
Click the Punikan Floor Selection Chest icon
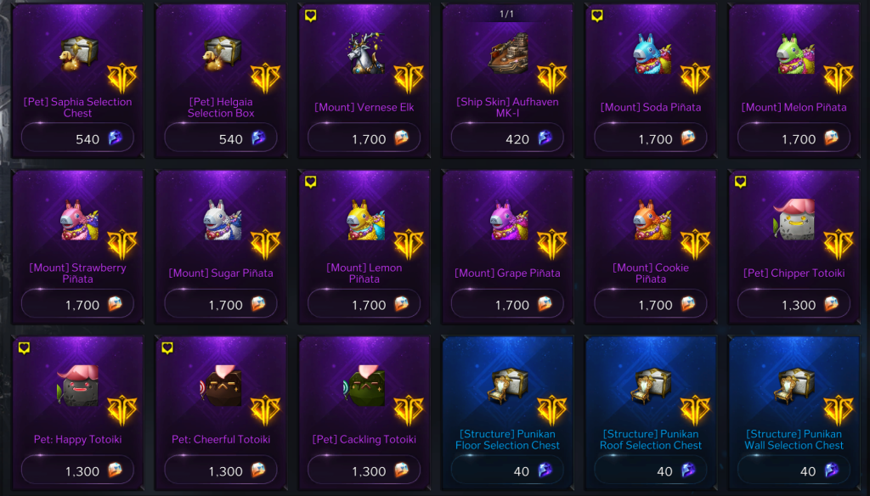pos(508,386)
